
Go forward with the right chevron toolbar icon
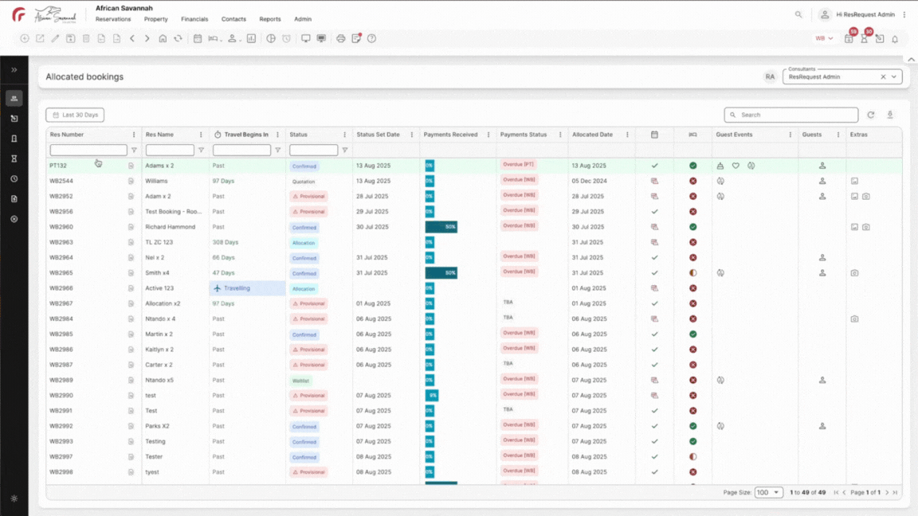pos(147,38)
